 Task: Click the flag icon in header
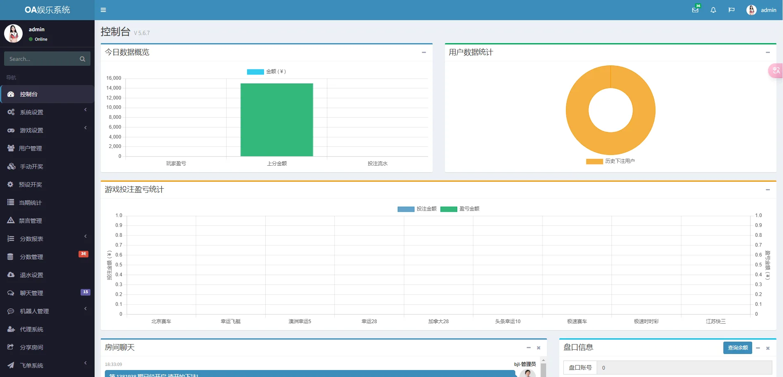(731, 10)
